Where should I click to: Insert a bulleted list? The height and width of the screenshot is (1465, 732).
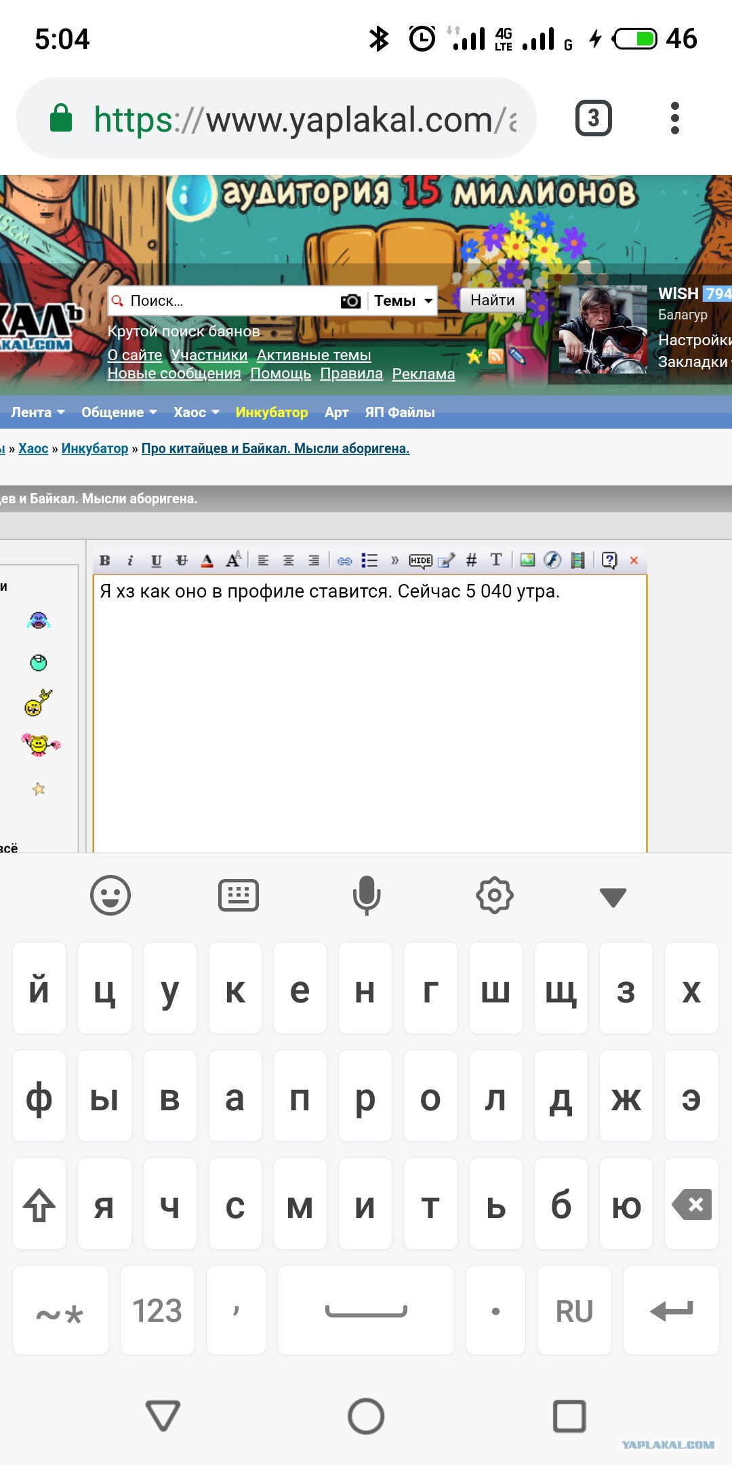pos(369,560)
